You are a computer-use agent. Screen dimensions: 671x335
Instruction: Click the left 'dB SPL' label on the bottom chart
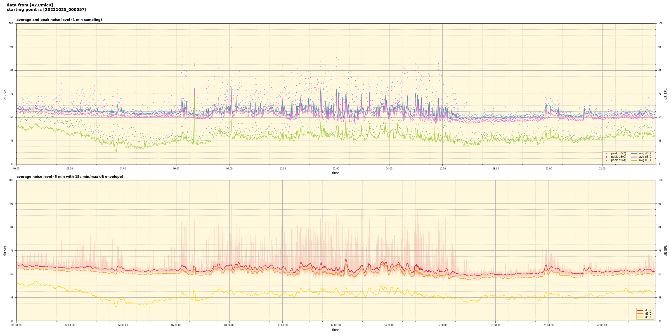[x=5, y=250]
